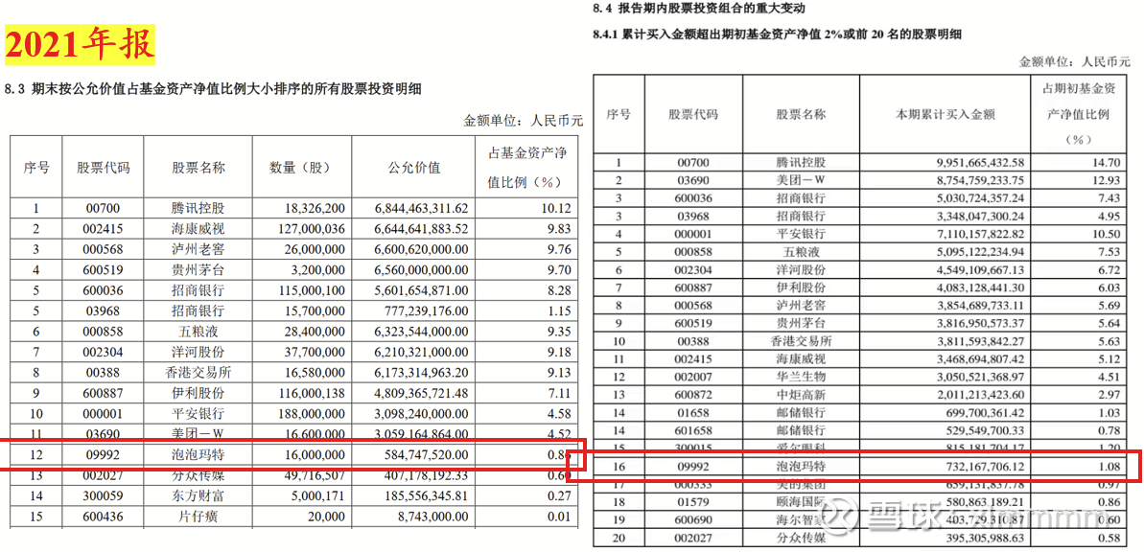Click the yellow "2021年报" title label
Image resolution: width=1144 pixels, height=552 pixels.
[81, 46]
